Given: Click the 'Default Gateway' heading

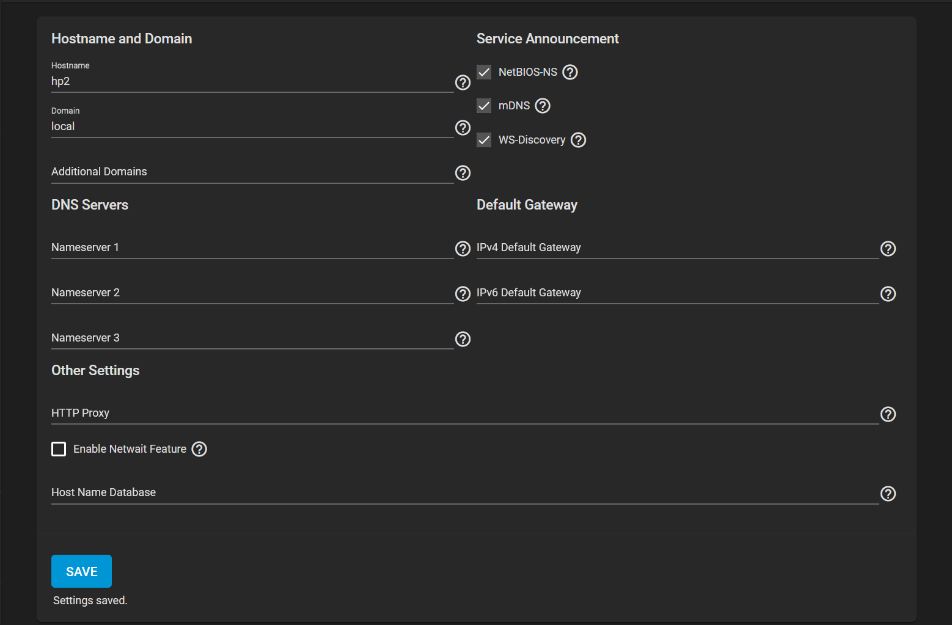Looking at the screenshot, I should point(527,205).
